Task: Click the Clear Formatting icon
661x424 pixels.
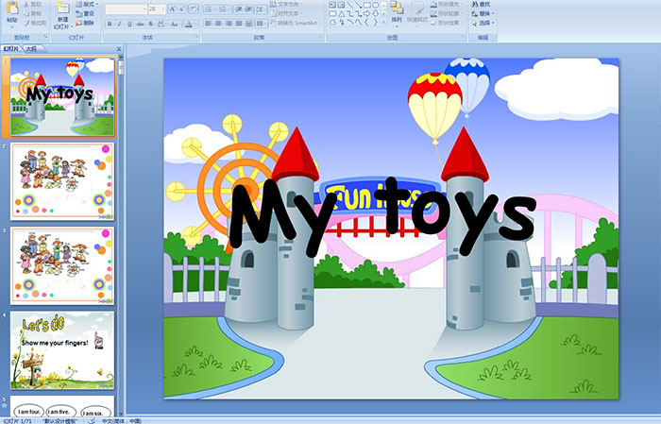Action: 194,8
